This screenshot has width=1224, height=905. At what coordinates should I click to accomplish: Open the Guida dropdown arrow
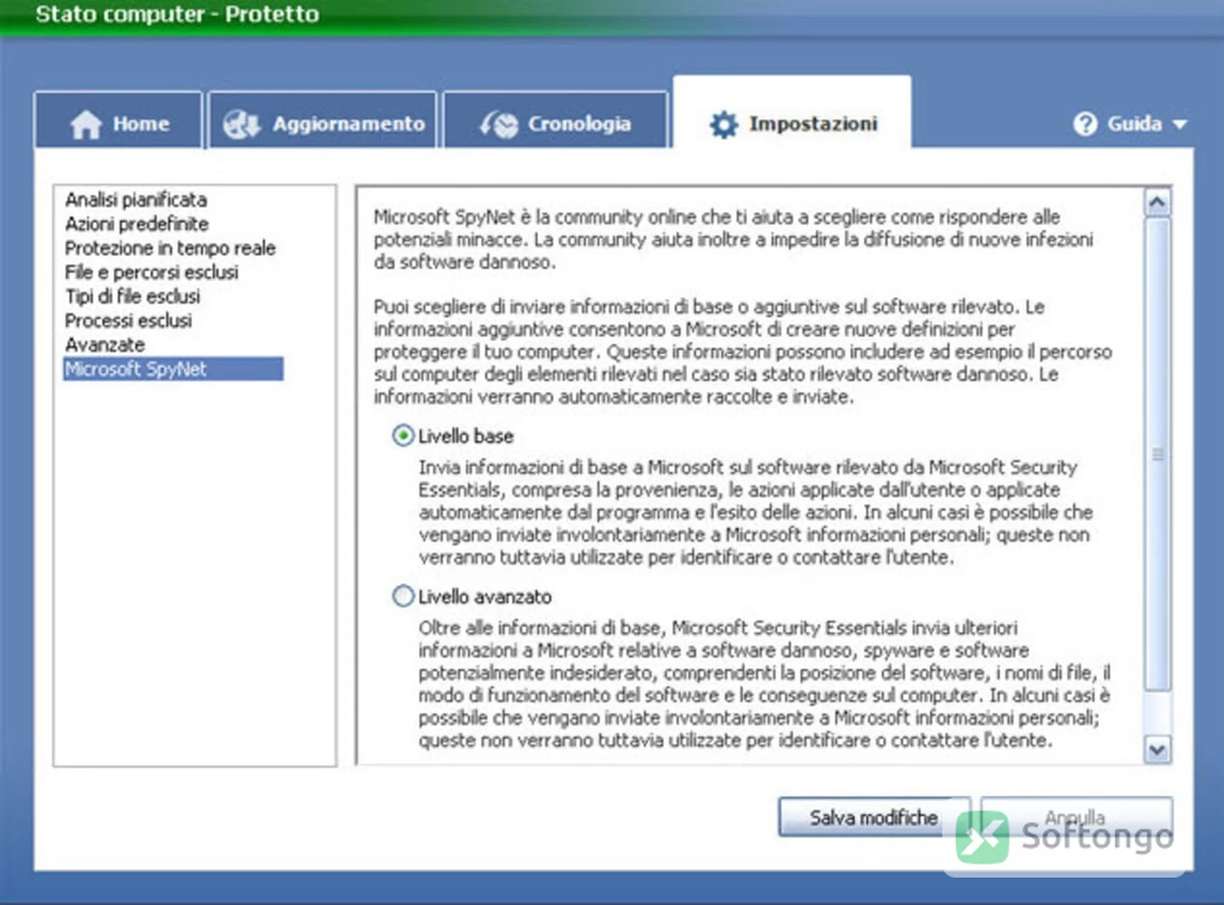point(1180,124)
